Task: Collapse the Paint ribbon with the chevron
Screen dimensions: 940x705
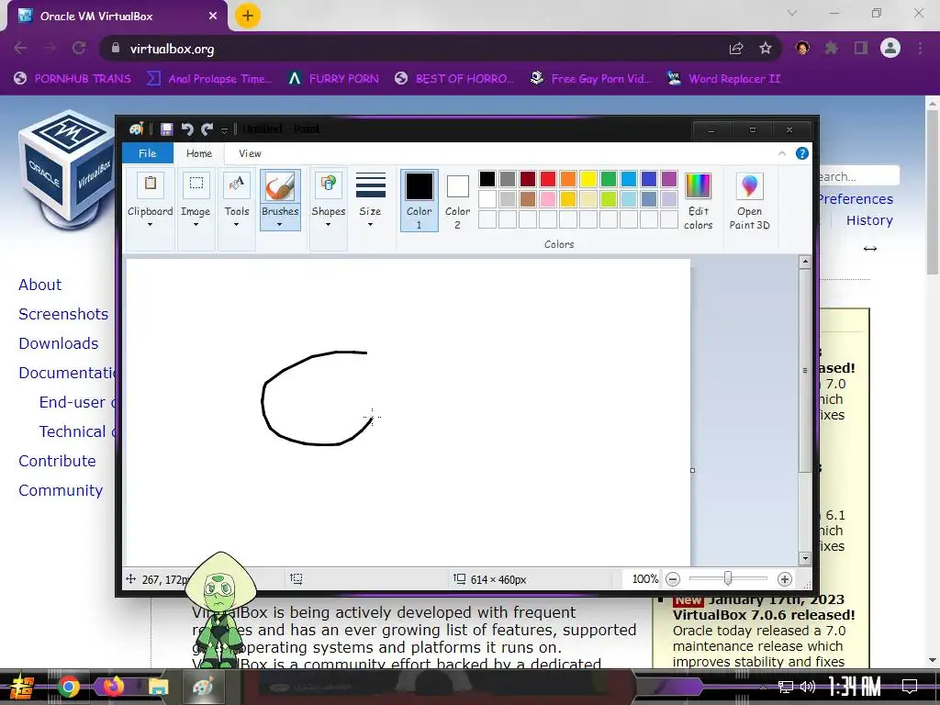Action: [782, 153]
